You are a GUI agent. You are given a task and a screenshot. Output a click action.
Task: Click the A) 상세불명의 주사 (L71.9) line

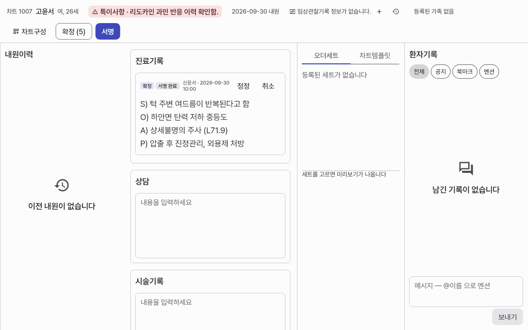[184, 130]
